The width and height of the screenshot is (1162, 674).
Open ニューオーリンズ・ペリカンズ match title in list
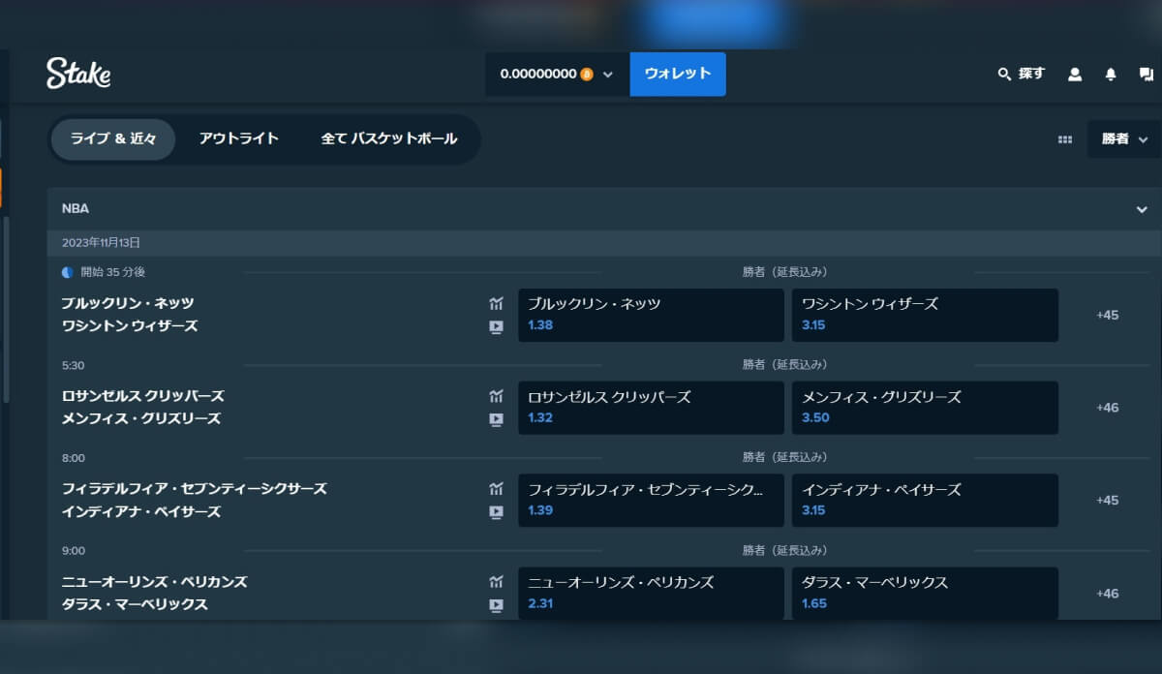pos(155,582)
